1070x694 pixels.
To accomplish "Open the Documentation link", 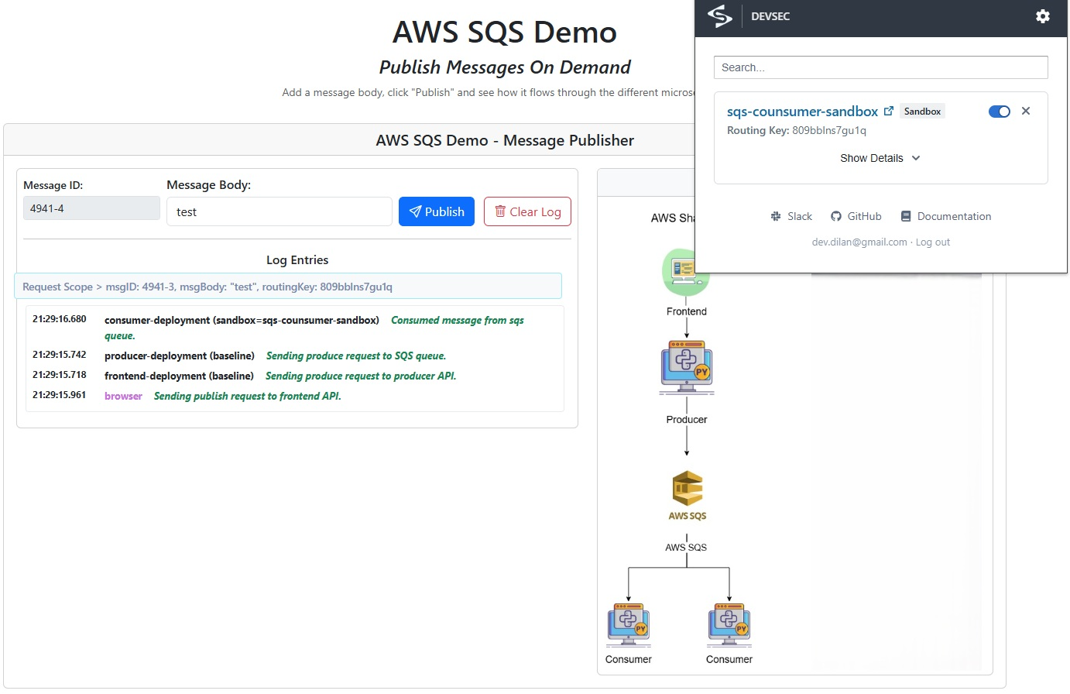I will (x=946, y=216).
